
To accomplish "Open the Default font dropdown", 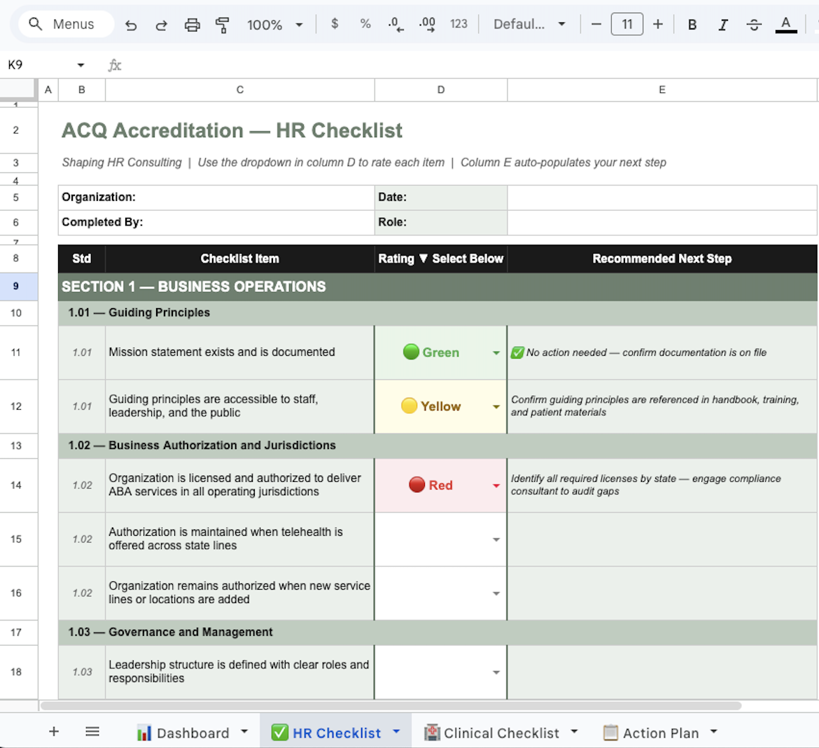I will tap(529, 24).
